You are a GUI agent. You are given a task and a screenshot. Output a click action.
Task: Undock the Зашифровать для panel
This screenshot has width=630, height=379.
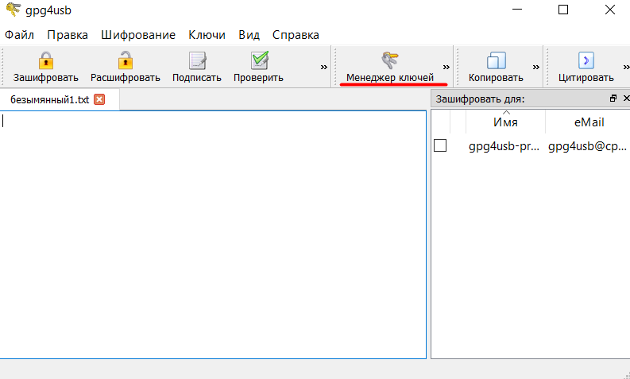(x=613, y=99)
